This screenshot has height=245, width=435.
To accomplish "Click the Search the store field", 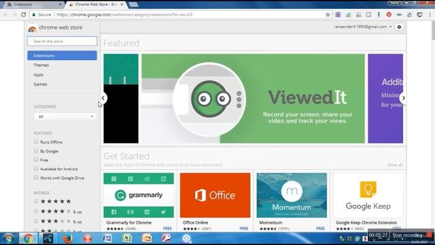I will 62,41.
